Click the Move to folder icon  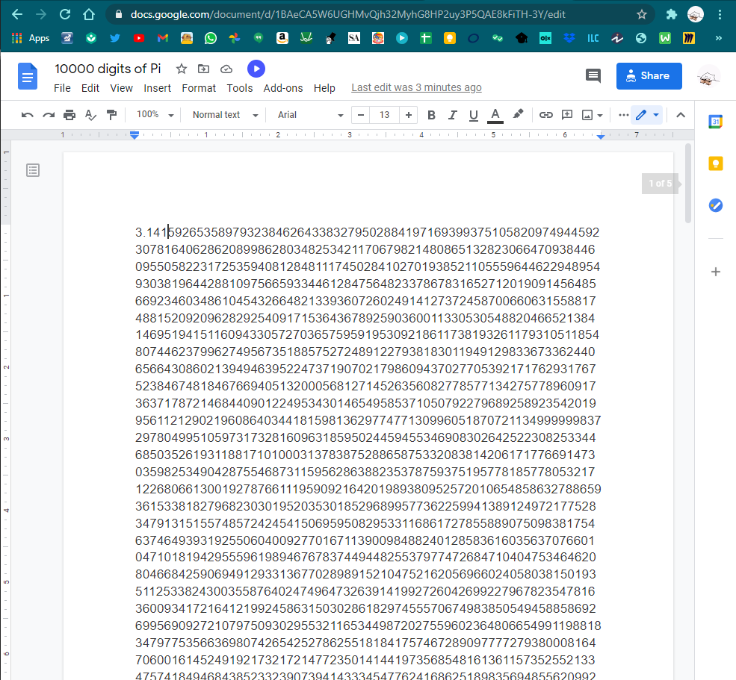click(204, 69)
